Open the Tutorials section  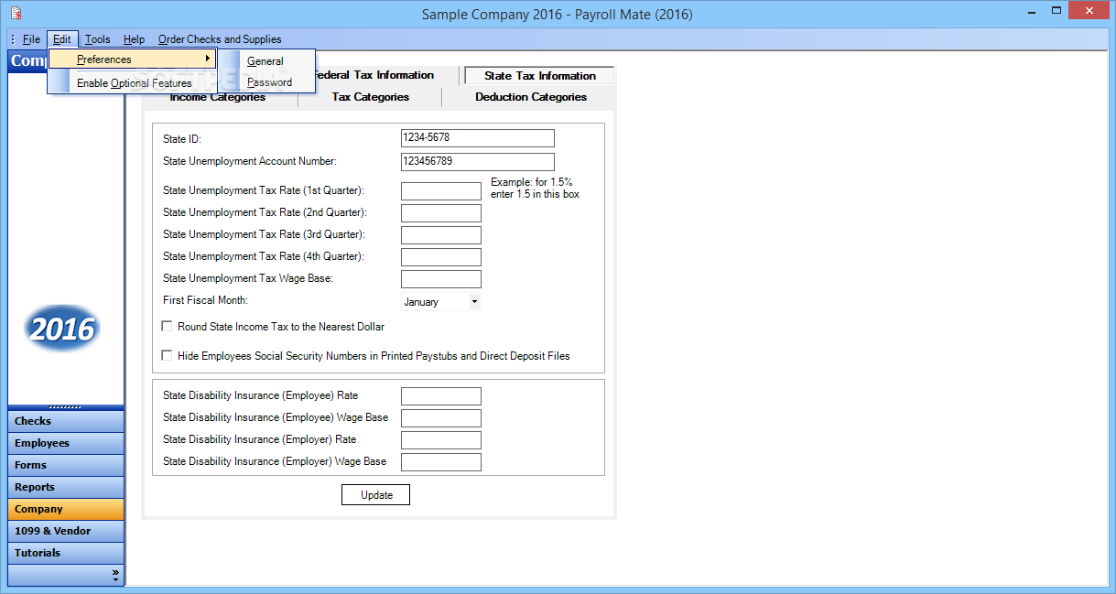click(66, 553)
